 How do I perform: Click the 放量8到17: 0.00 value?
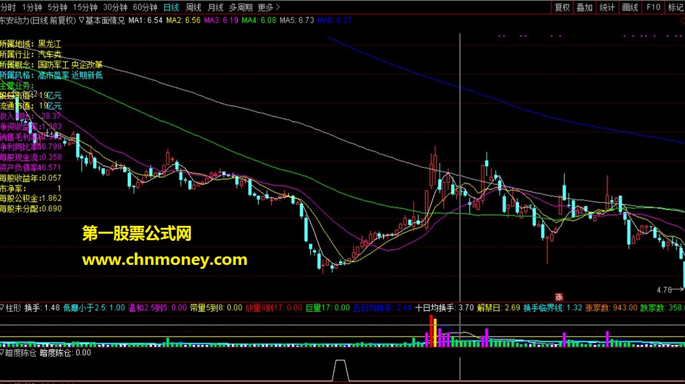pos(274,308)
